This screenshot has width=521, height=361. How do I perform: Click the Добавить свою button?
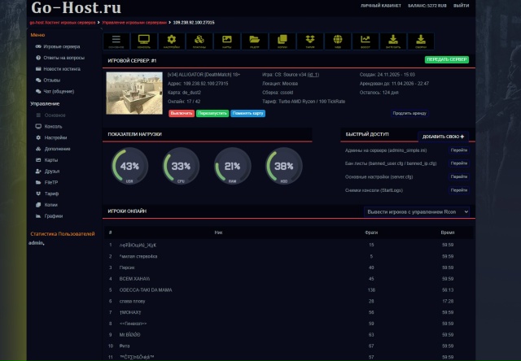pyautogui.click(x=443, y=137)
